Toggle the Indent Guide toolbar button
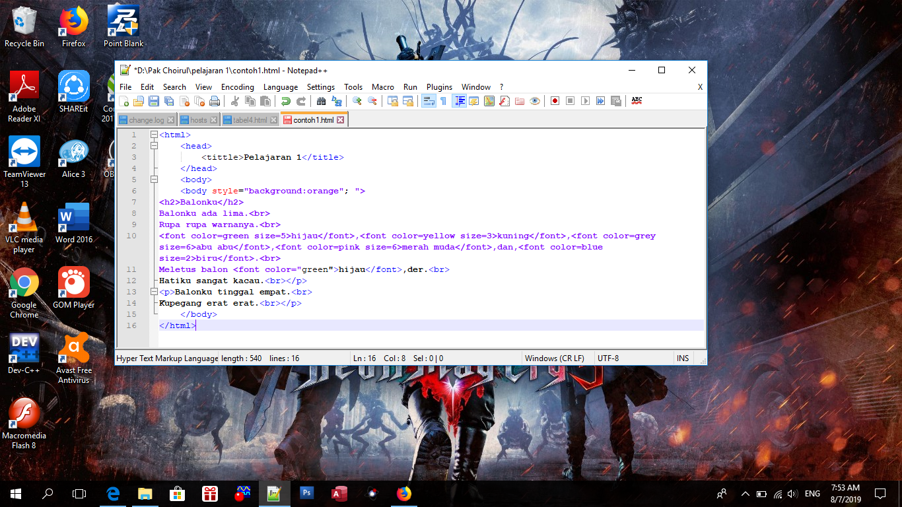 pos(459,101)
